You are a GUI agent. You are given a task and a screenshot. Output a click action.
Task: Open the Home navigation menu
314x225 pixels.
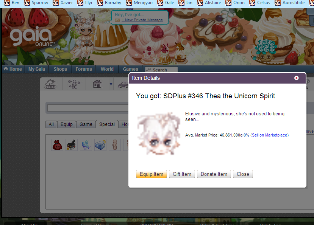13,69
